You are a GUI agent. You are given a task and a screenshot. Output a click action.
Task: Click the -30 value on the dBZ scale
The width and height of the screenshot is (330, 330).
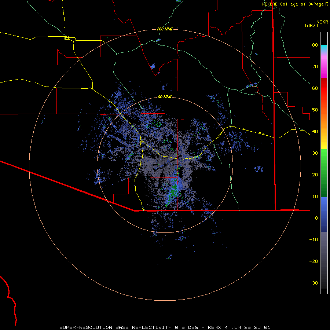tap(313, 283)
